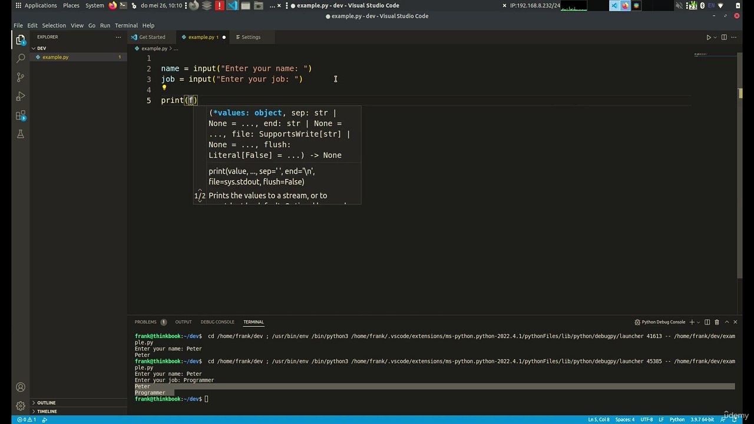The image size is (754, 424).
Task: Change end of line sequence LF
Action: pyautogui.click(x=661, y=420)
